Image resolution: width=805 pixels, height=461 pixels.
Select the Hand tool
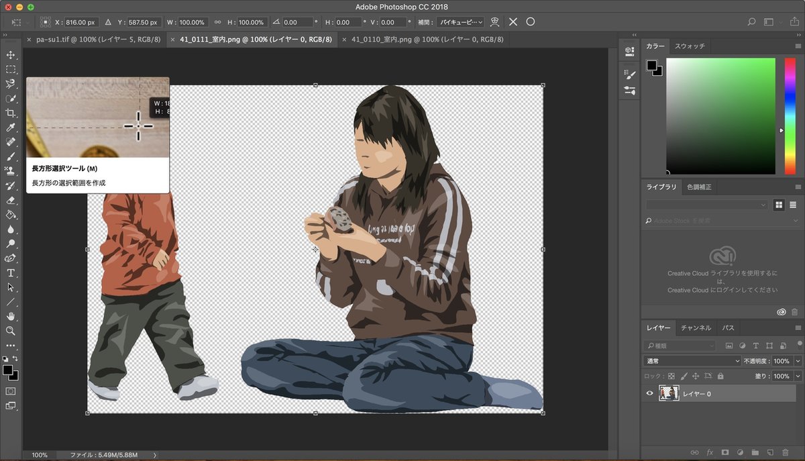(x=11, y=316)
